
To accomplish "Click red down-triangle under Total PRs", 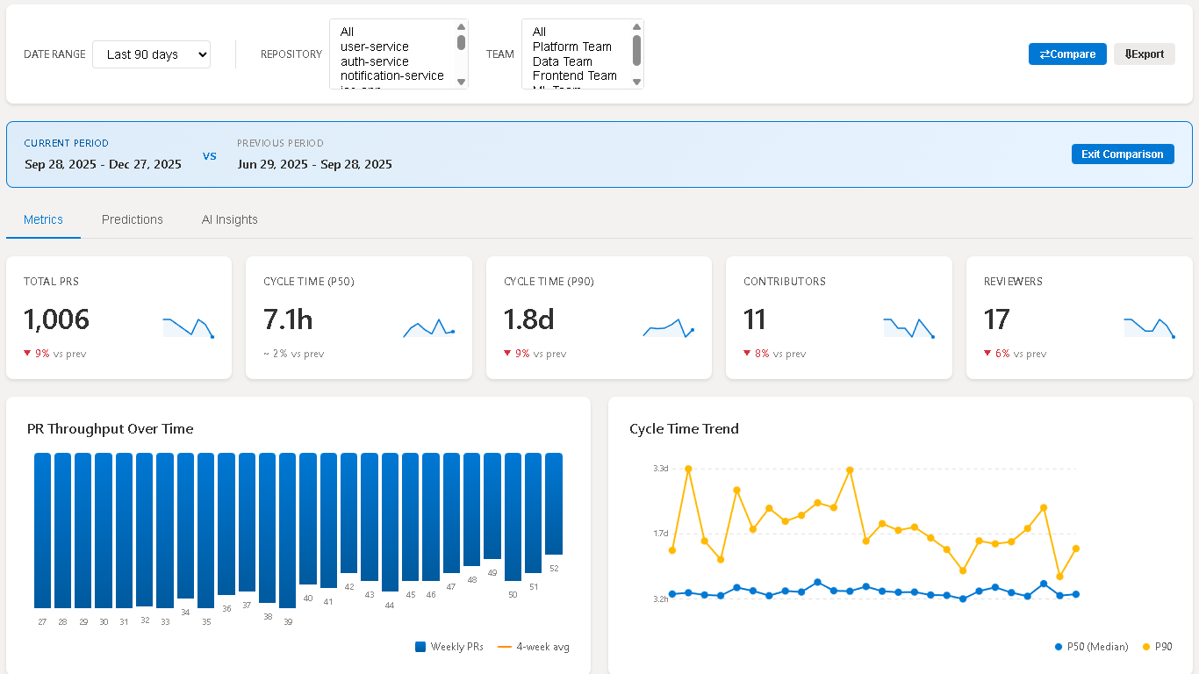I will coord(27,354).
